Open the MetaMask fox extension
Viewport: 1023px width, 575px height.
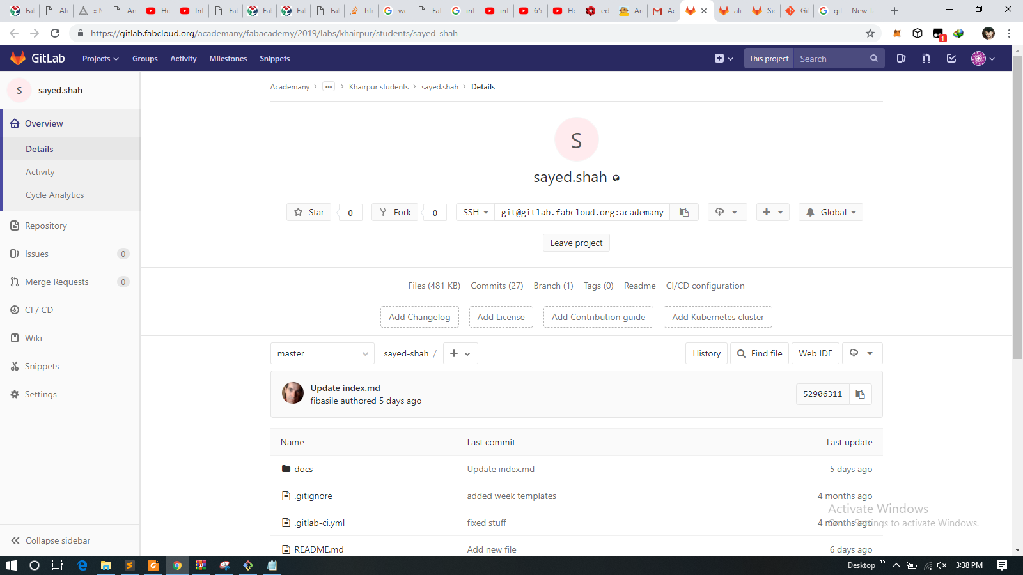point(897,33)
